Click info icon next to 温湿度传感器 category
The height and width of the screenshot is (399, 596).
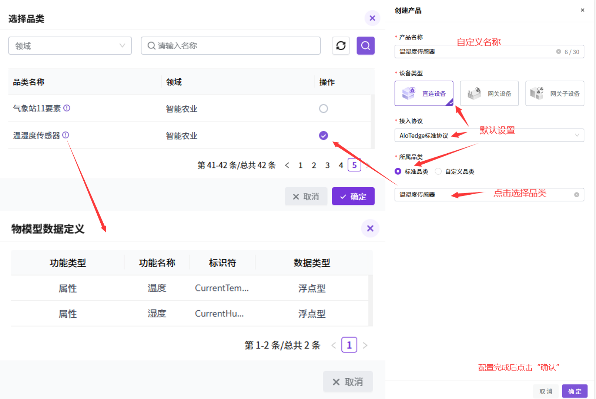pyautogui.click(x=66, y=135)
